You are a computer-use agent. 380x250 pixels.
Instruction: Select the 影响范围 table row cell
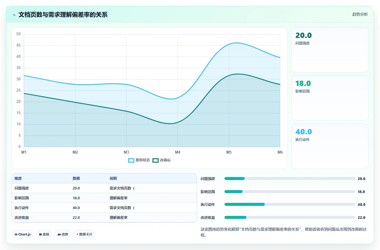coord(22,198)
